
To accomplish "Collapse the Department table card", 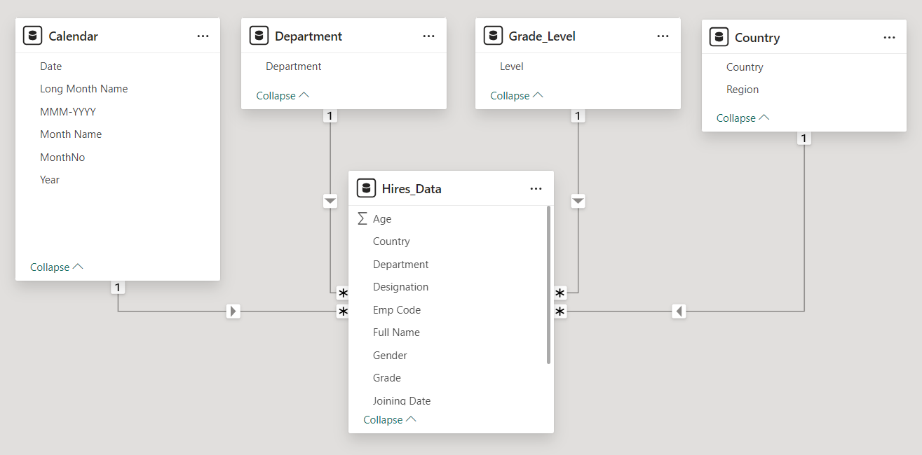I will (283, 95).
